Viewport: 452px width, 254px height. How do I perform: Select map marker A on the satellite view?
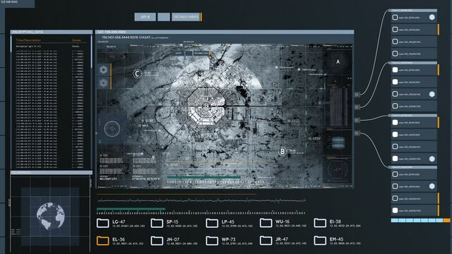338,61
